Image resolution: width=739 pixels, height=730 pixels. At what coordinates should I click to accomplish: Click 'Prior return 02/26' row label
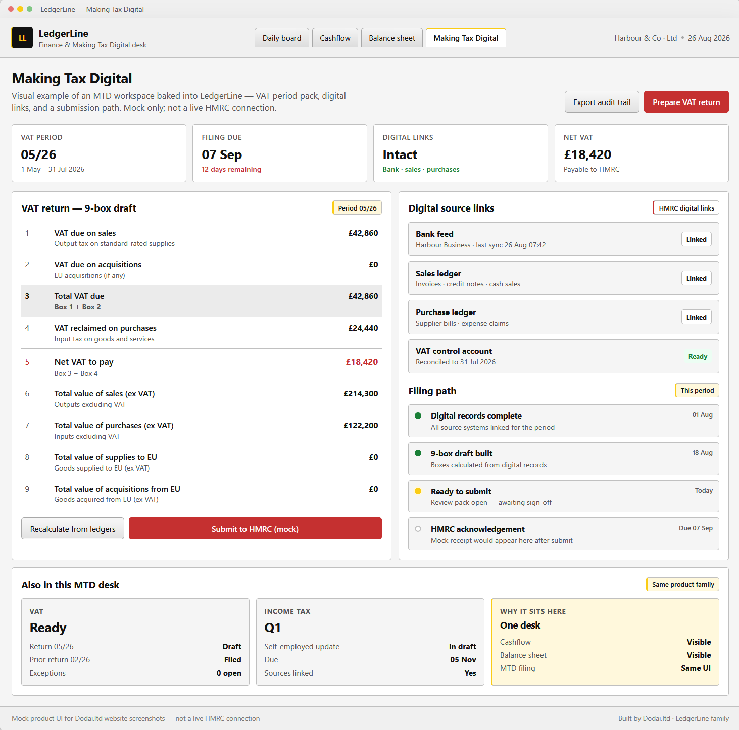[x=60, y=659]
